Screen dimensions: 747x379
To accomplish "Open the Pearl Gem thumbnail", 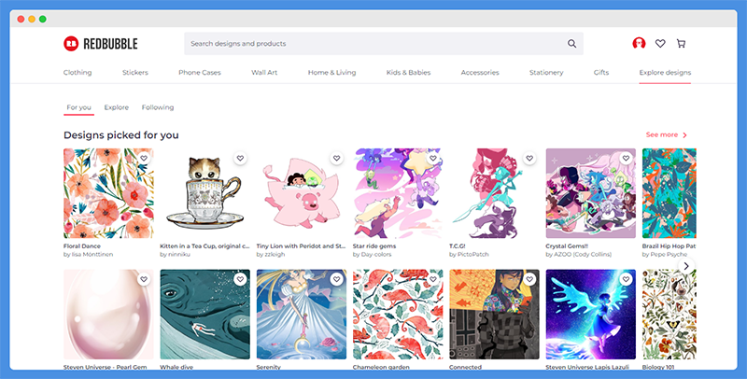I will coord(108,315).
